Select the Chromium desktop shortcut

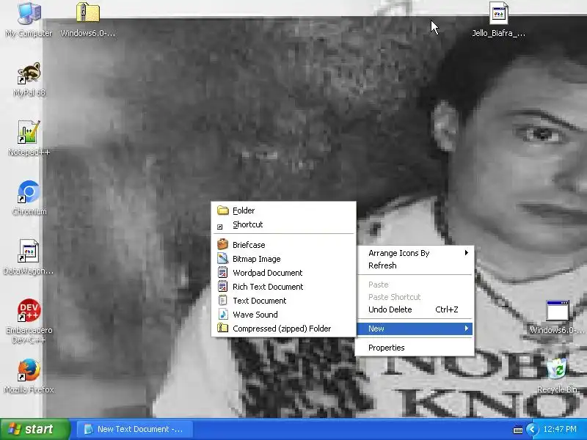tap(29, 198)
